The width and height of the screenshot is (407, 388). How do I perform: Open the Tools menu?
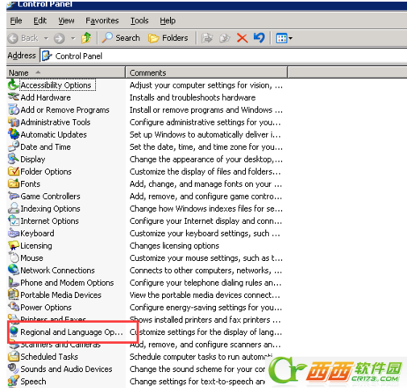pos(139,21)
